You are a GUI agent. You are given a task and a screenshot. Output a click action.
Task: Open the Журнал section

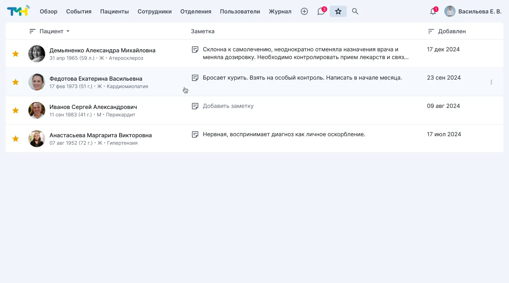pos(280,11)
